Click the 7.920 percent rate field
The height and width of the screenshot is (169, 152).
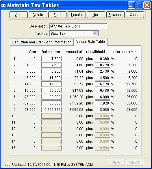point(103,103)
